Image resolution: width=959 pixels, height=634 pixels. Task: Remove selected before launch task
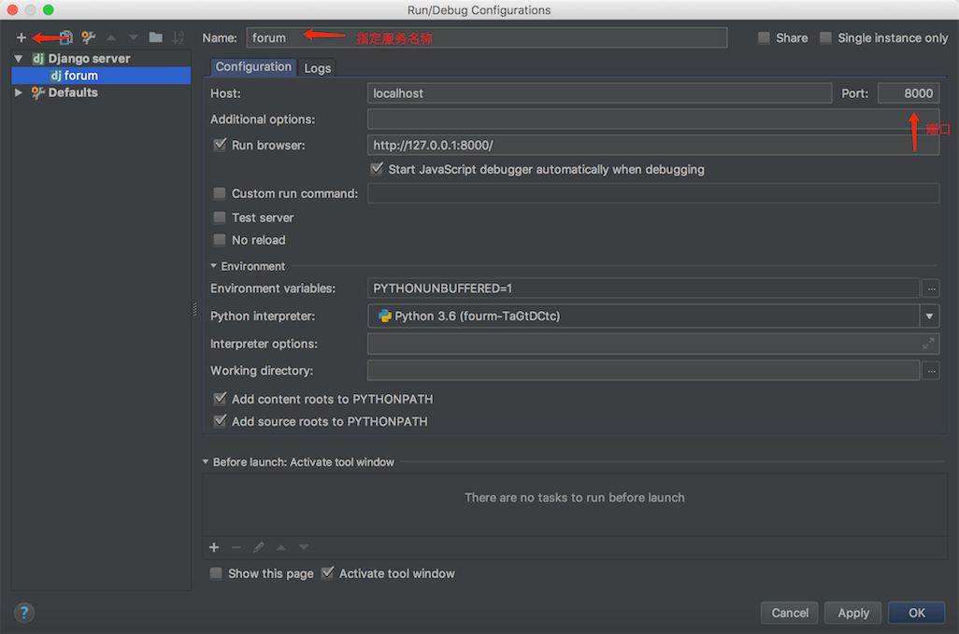coord(236,547)
